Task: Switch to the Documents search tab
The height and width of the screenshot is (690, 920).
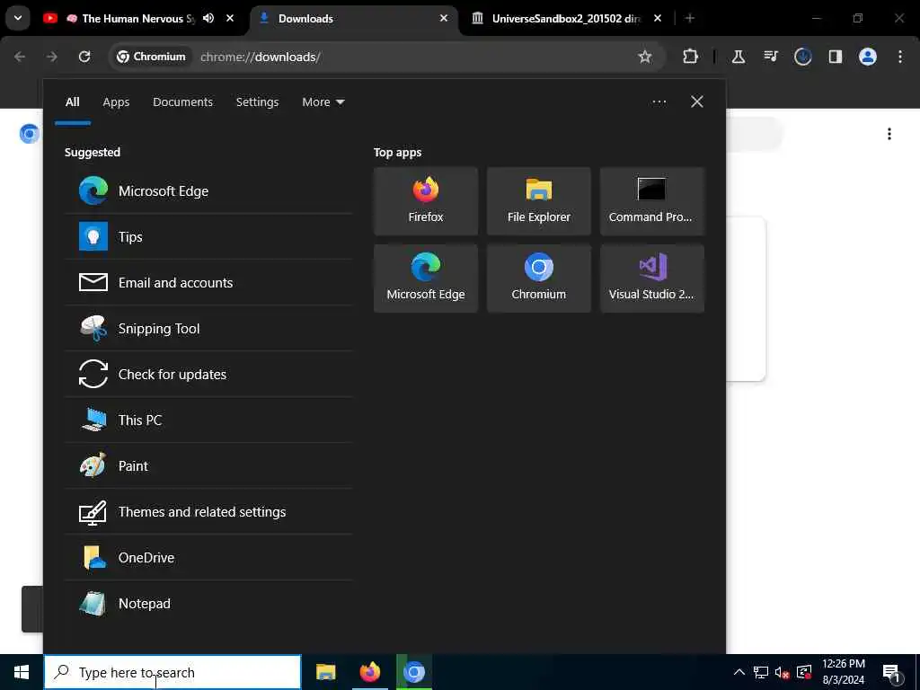Action: point(182,102)
